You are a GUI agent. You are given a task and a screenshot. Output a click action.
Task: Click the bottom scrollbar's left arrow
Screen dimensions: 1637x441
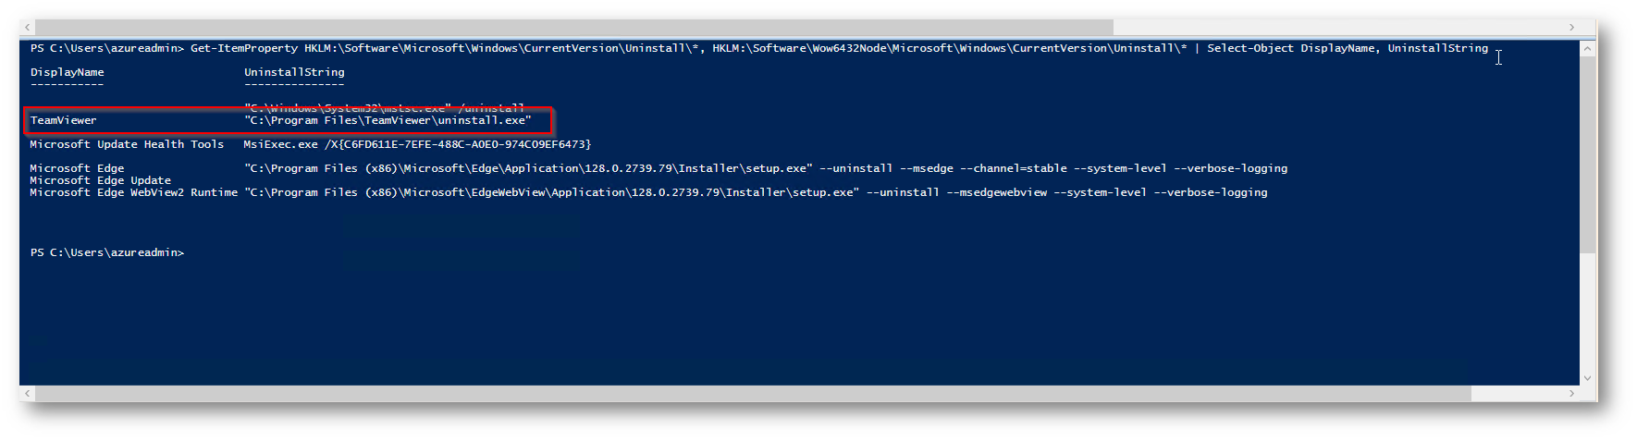tap(28, 394)
